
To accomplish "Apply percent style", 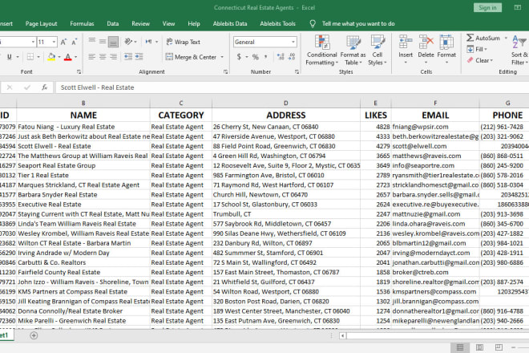I will pyautogui.click(x=256, y=57).
